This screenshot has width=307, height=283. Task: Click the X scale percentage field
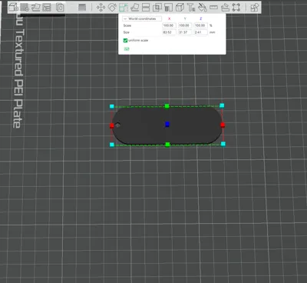169,25
